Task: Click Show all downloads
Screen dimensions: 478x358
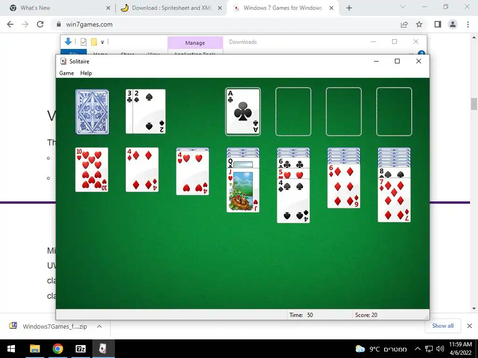Action: coord(443,326)
